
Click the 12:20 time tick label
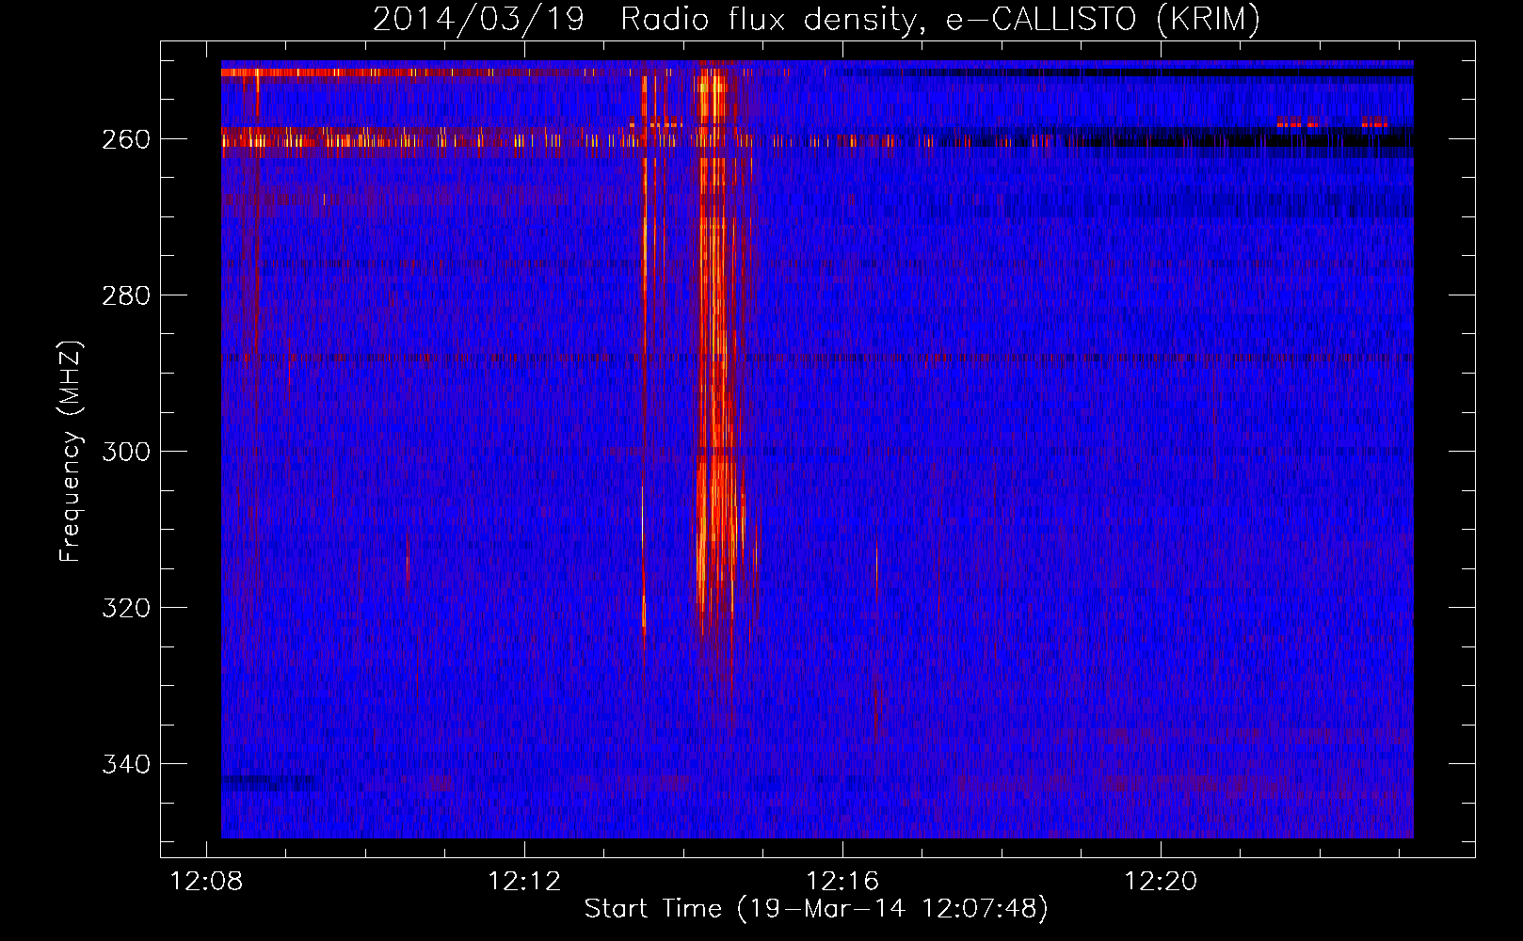coord(1161,881)
